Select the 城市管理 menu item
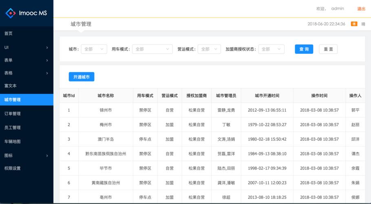This screenshot has width=371, height=204. 27,100
